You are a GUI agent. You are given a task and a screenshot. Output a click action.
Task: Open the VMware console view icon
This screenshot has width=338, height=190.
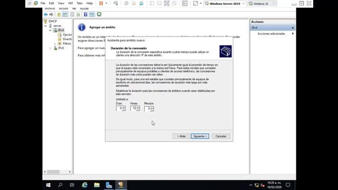[185, 3]
